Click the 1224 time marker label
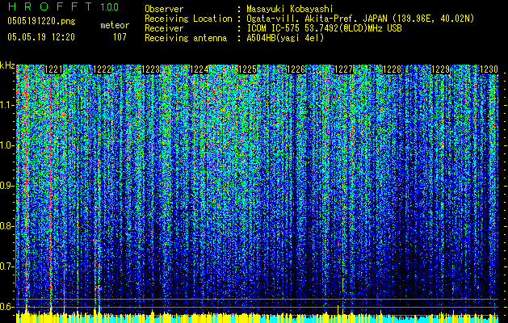The height and width of the screenshot is (323, 508). click(199, 69)
